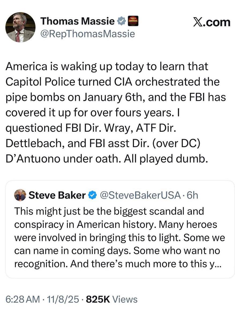Click Steve Baker's blue verified checkmark
Image resolution: width=235 pixels, height=314 pixels.
(92, 195)
